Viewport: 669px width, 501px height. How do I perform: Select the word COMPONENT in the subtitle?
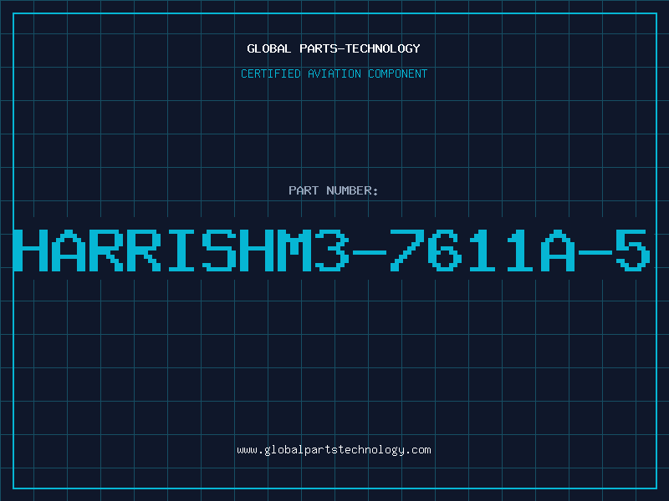point(398,73)
